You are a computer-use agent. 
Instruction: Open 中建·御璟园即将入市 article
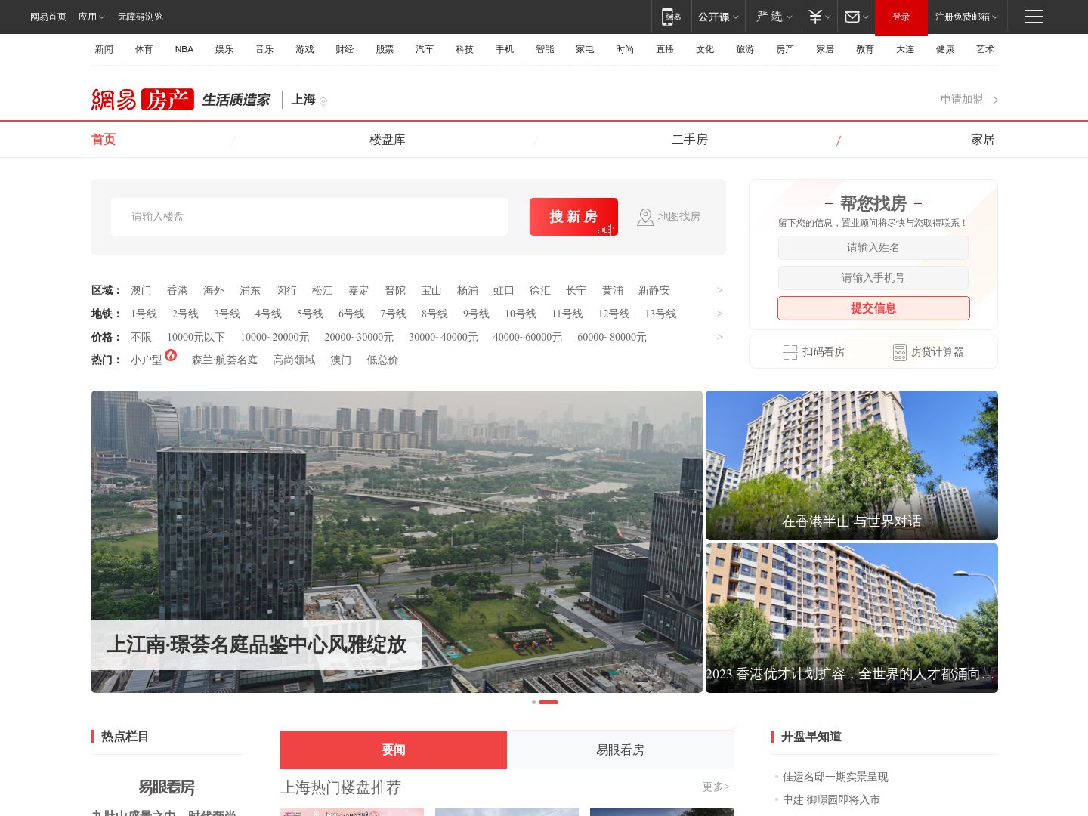(831, 800)
